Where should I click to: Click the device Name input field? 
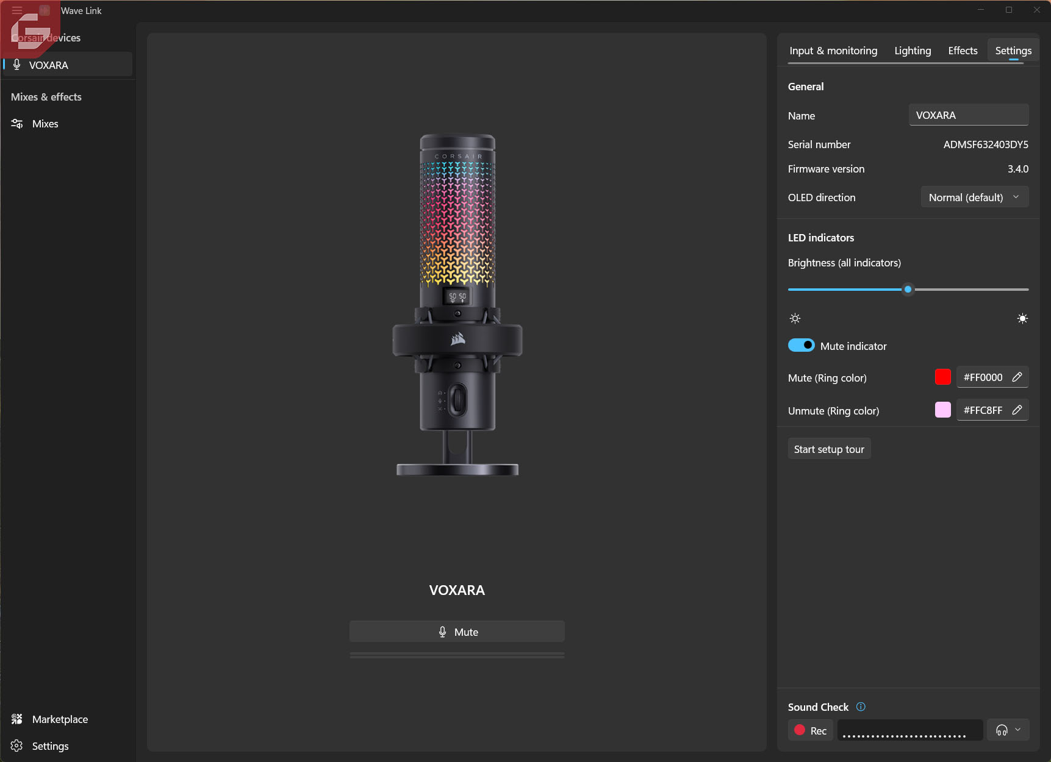coord(969,115)
